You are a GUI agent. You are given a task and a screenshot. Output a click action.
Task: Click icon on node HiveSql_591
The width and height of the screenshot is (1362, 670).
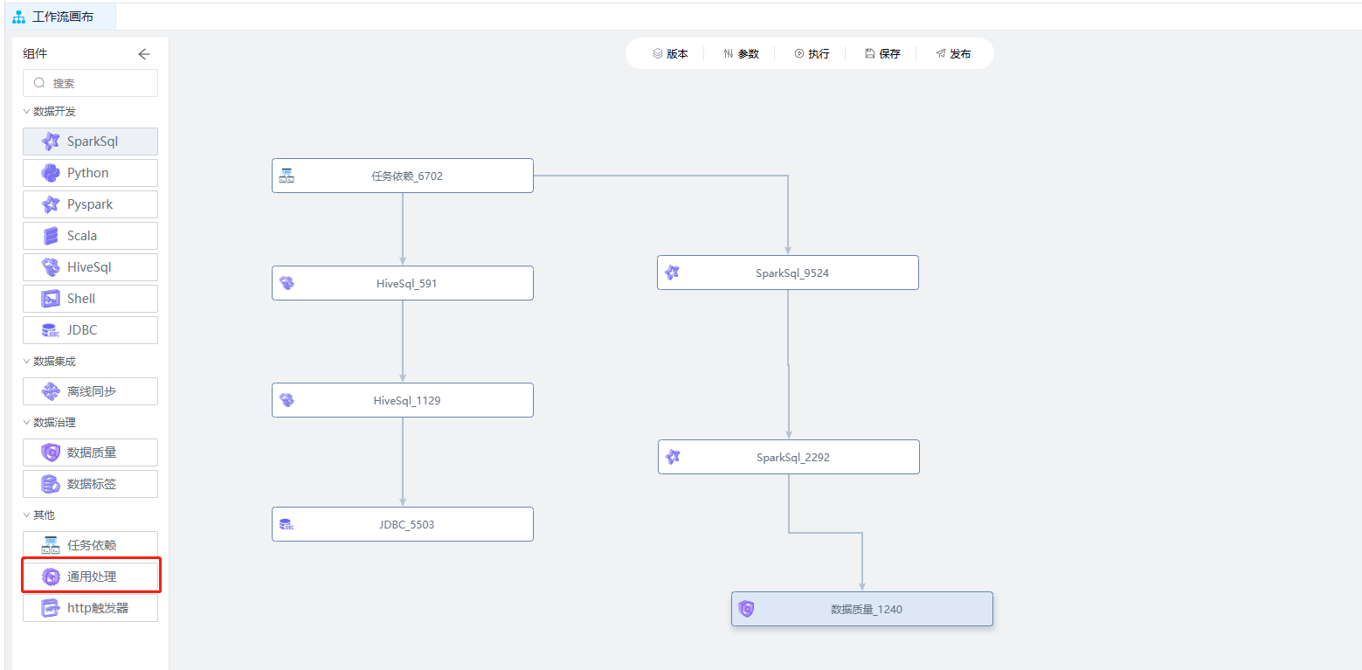point(287,283)
